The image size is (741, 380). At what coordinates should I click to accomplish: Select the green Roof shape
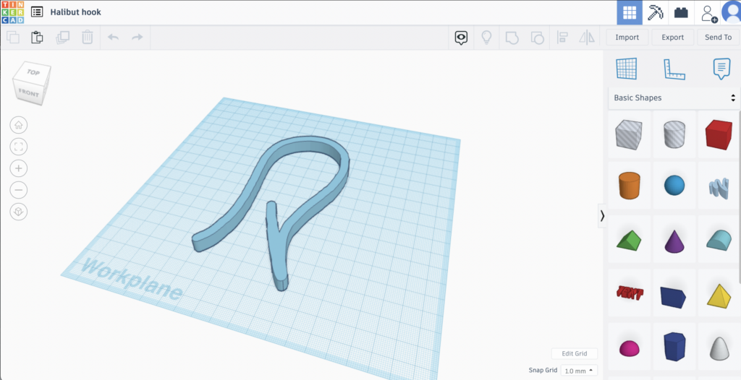(629, 240)
